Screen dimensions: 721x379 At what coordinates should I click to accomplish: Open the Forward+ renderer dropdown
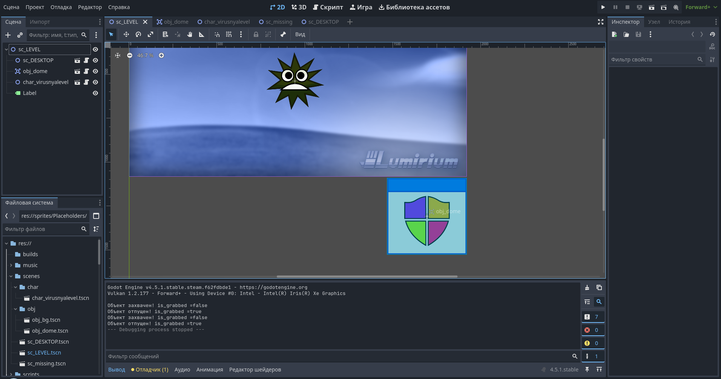[701, 7]
